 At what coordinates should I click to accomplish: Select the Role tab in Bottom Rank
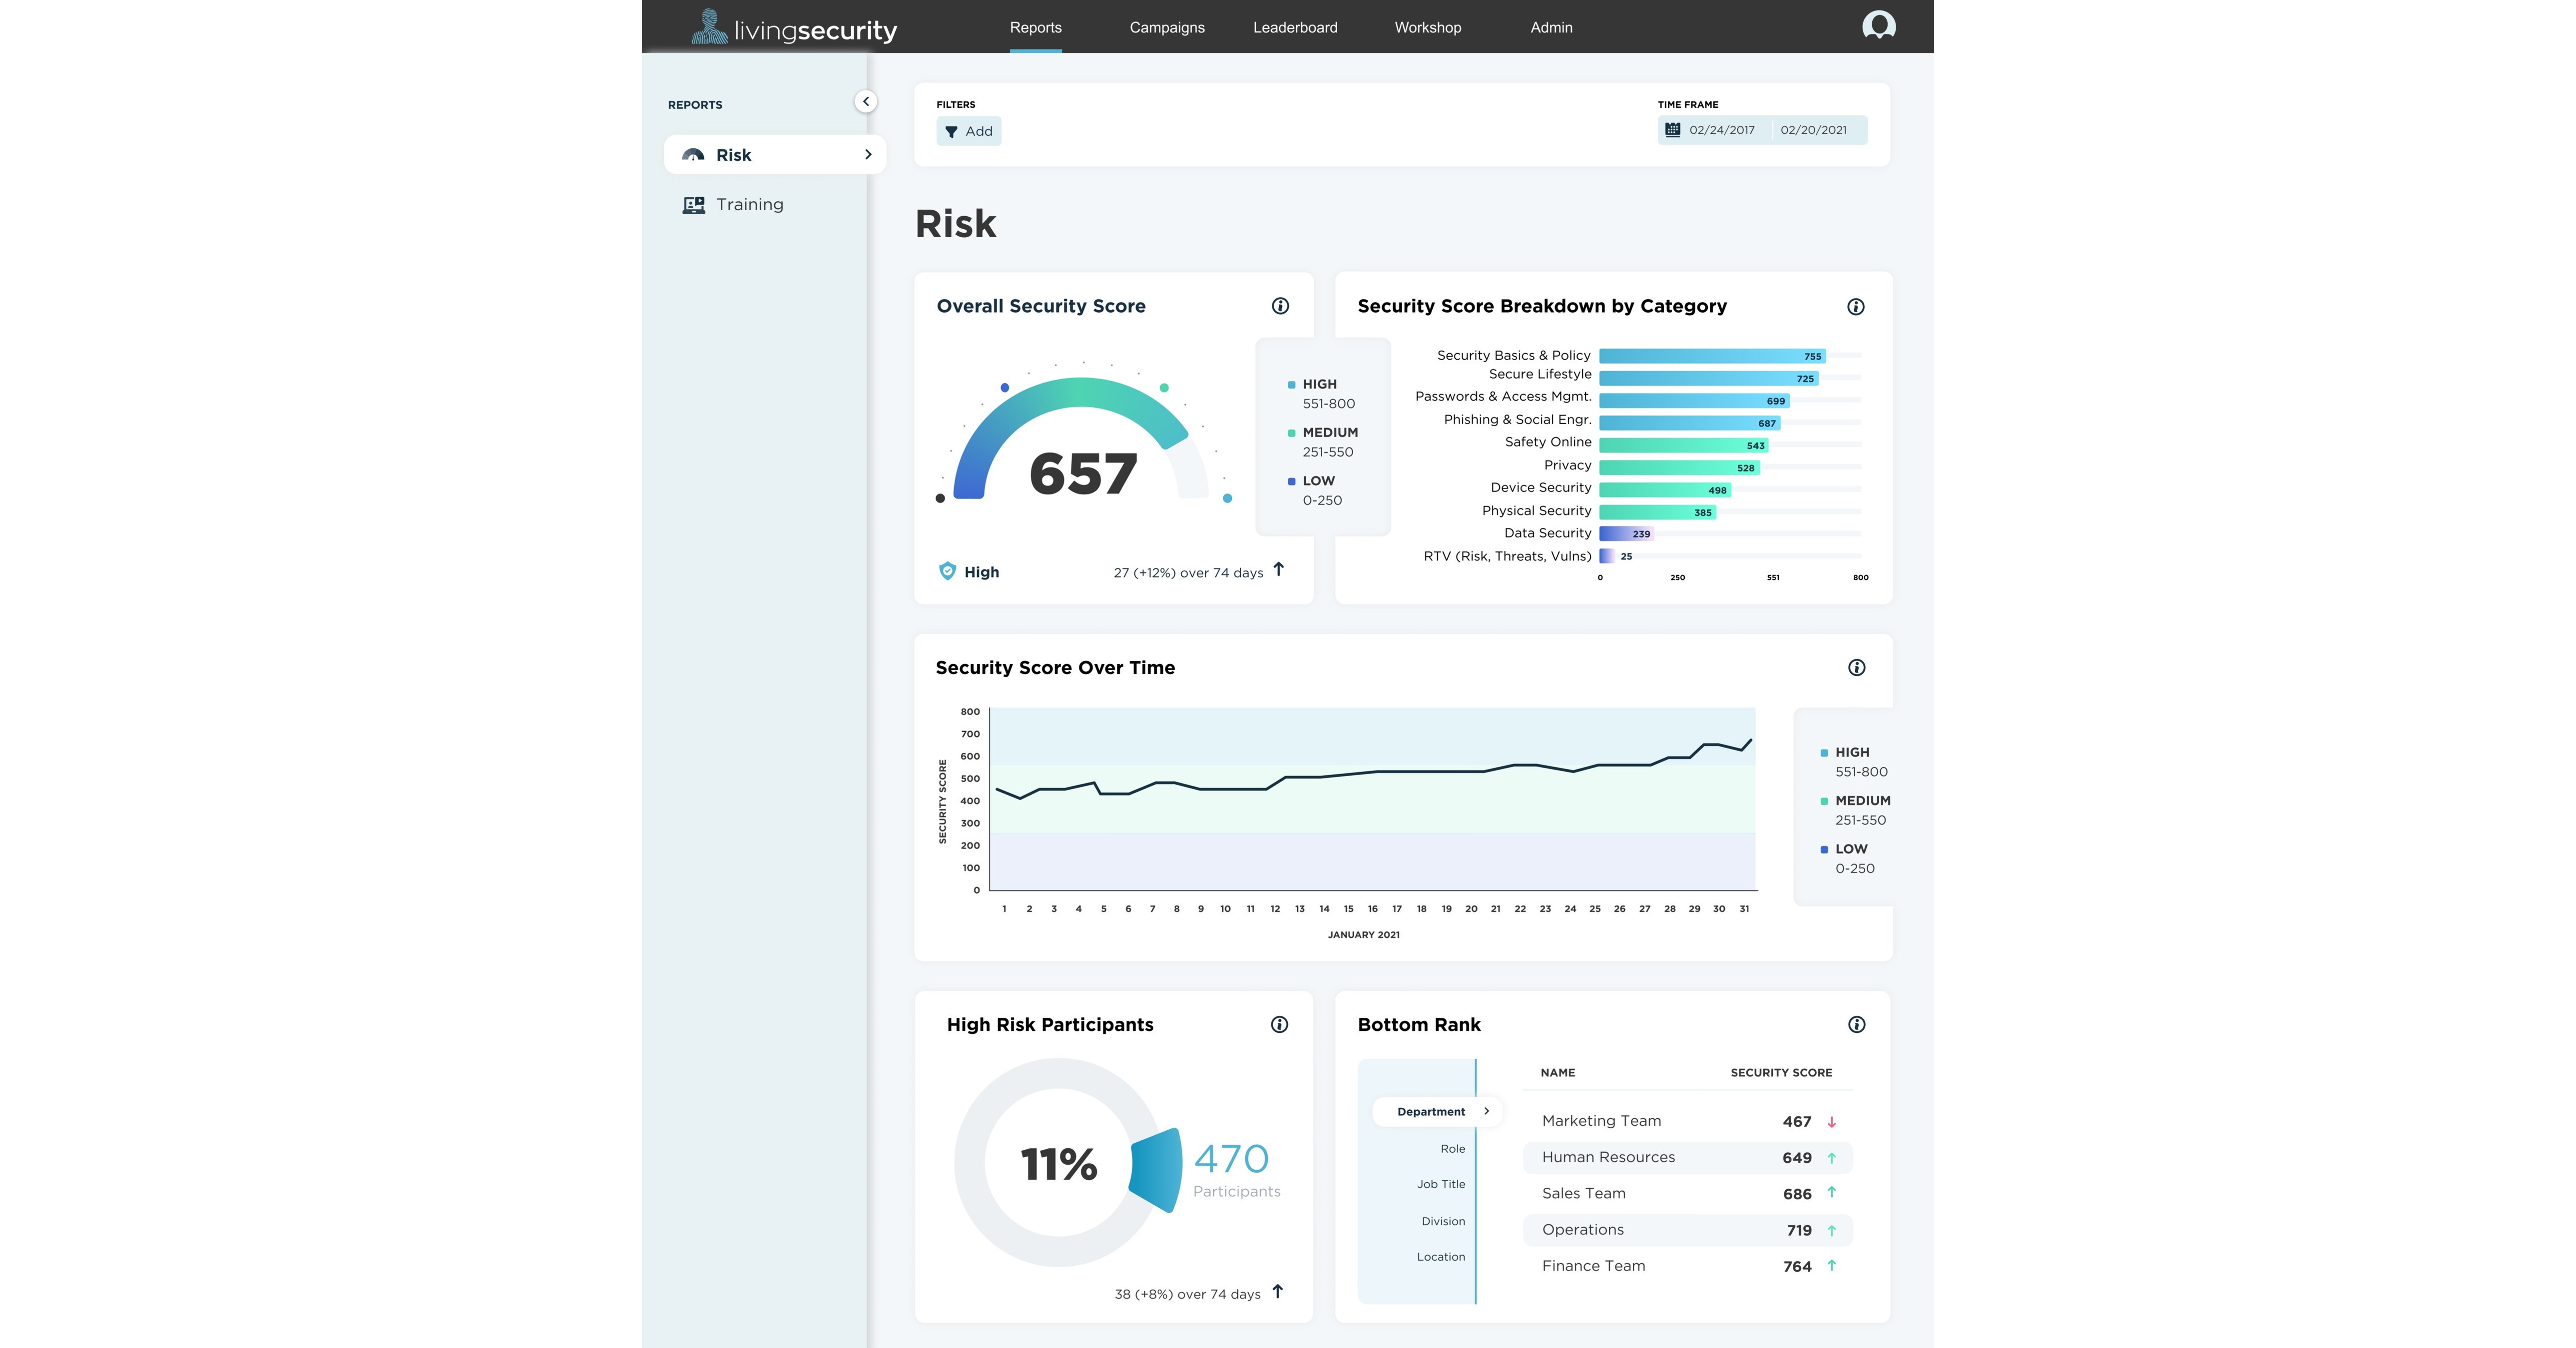click(x=1452, y=1148)
